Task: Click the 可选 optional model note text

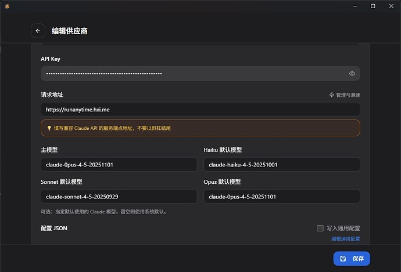Action: pyautogui.click(x=104, y=212)
